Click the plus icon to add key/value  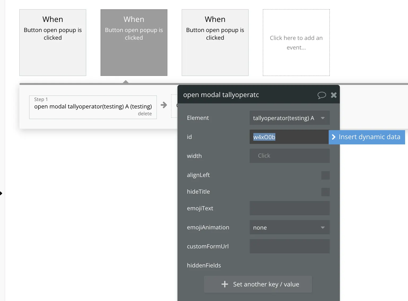click(x=225, y=284)
